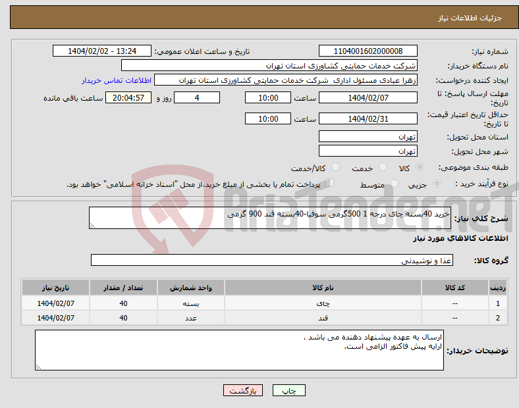
Task: Click date 1404/02/07 in the قند row
Action: point(55,318)
